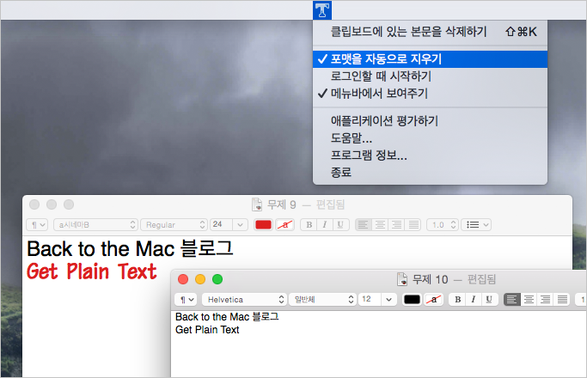Justify text in 무제 9 toolbar
The image size is (587, 378).
(x=413, y=224)
